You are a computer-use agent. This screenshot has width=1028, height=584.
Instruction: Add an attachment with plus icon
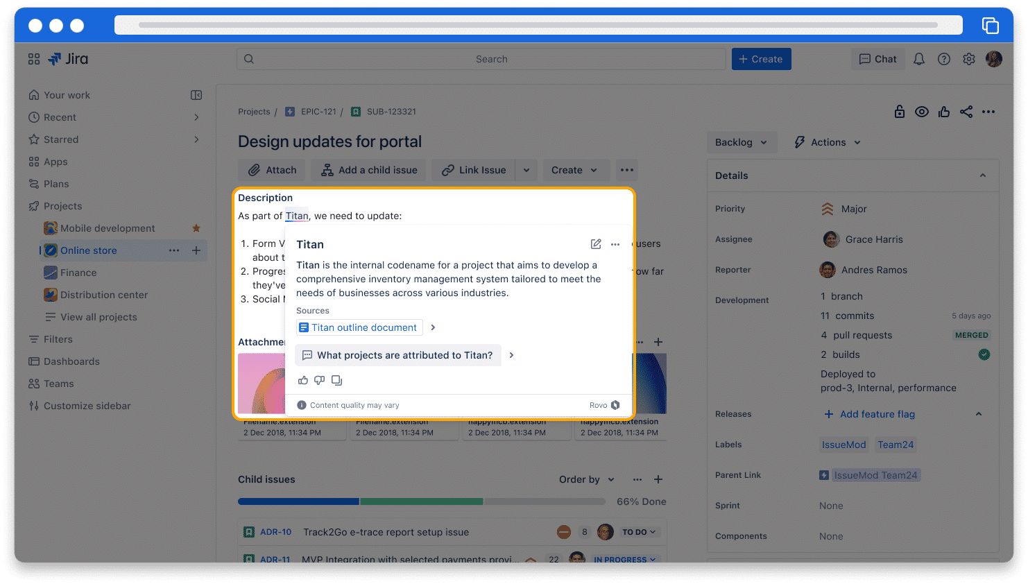[658, 342]
